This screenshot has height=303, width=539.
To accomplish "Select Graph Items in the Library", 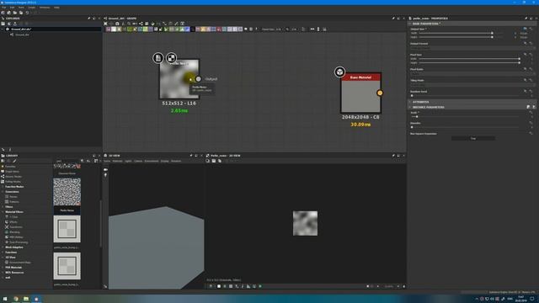I will click(12, 172).
